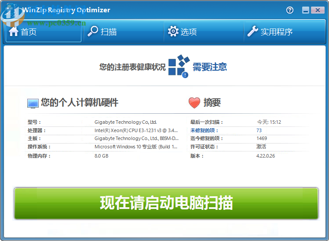Select the 今天: 15:12 last scan value

point(269,122)
